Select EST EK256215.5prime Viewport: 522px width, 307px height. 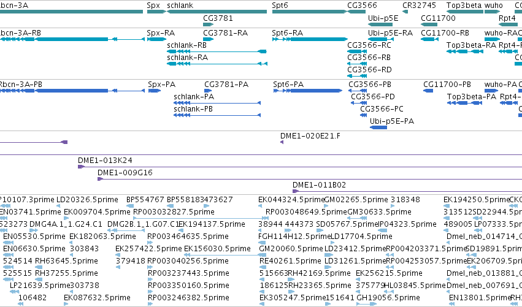click(x=389, y=274)
